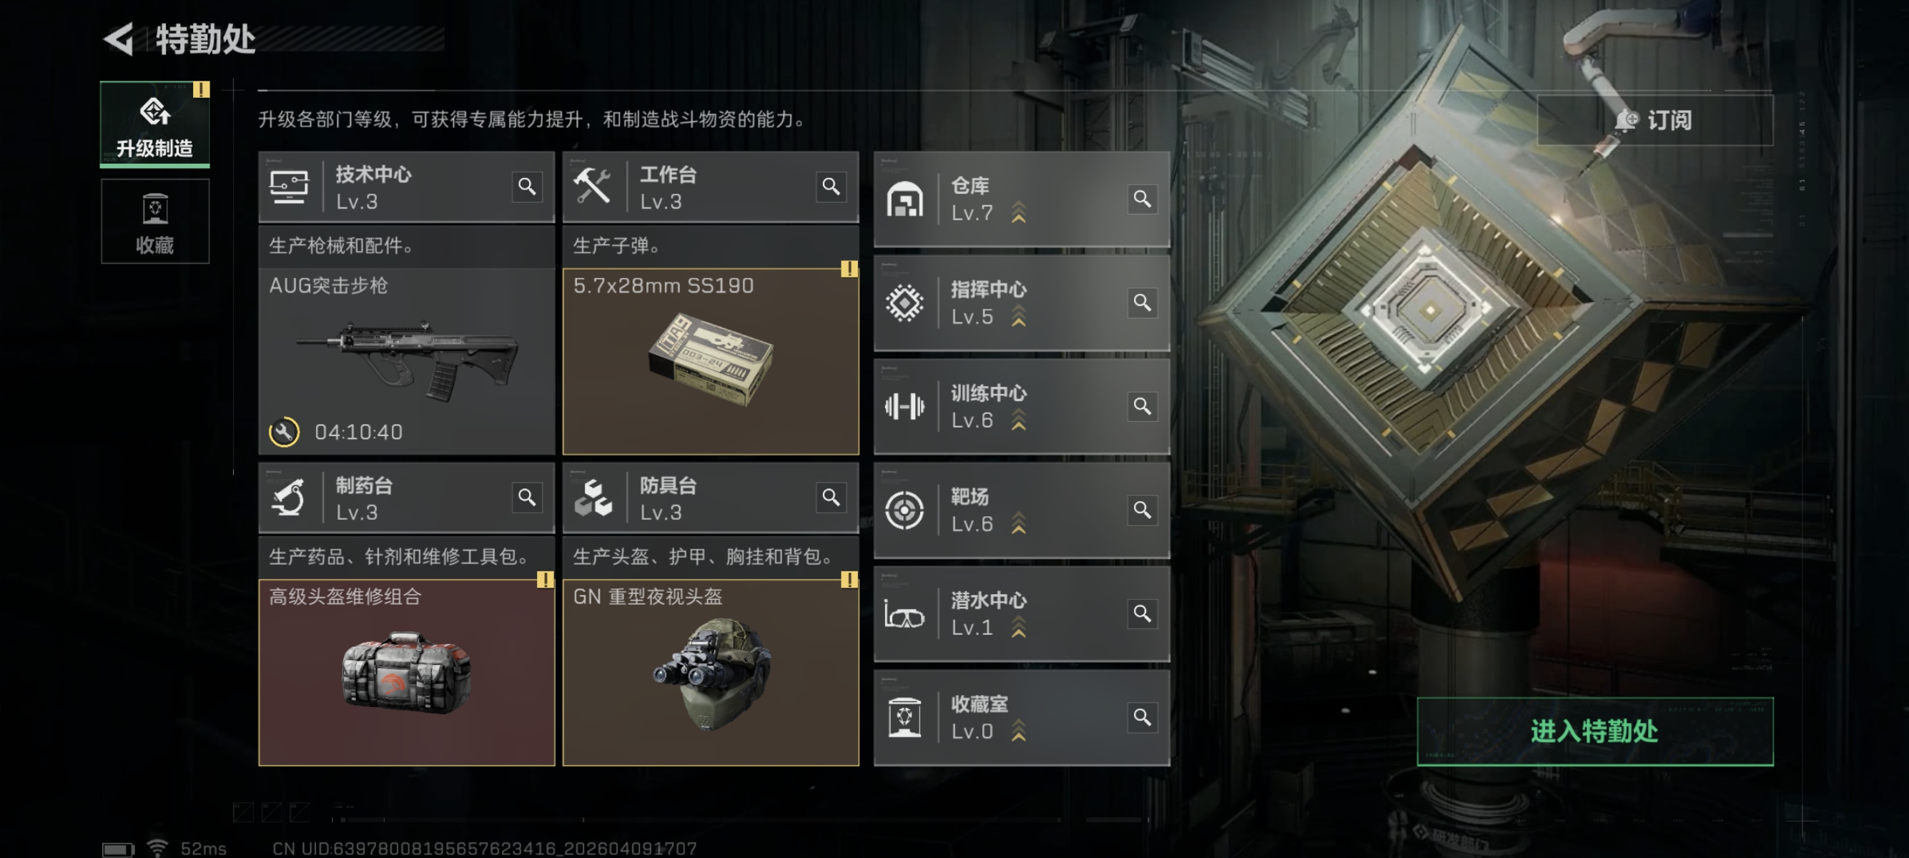Select the 防具台 magnifier icon
This screenshot has height=858, width=1909.
point(831,497)
